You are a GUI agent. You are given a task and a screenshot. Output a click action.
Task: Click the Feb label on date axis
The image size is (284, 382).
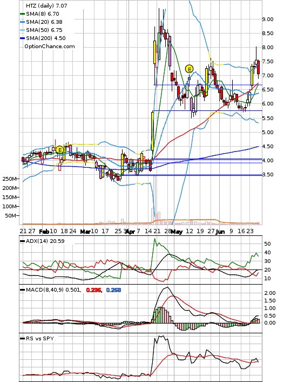44,232
